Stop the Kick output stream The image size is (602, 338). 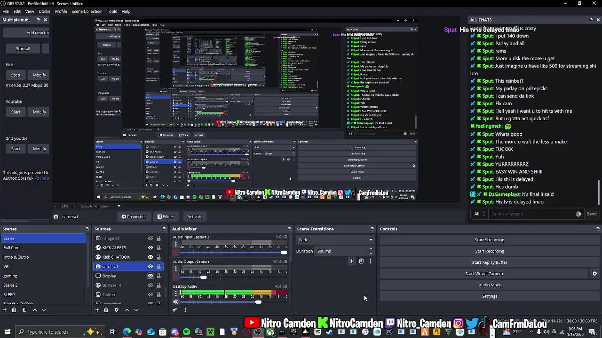16,75
